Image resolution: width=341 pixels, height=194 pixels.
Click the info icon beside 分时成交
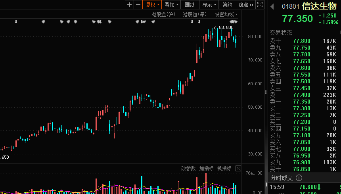tap(299, 178)
